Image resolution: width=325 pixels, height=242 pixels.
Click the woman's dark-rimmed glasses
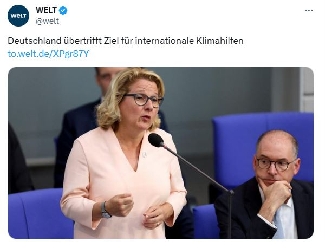click(143, 100)
